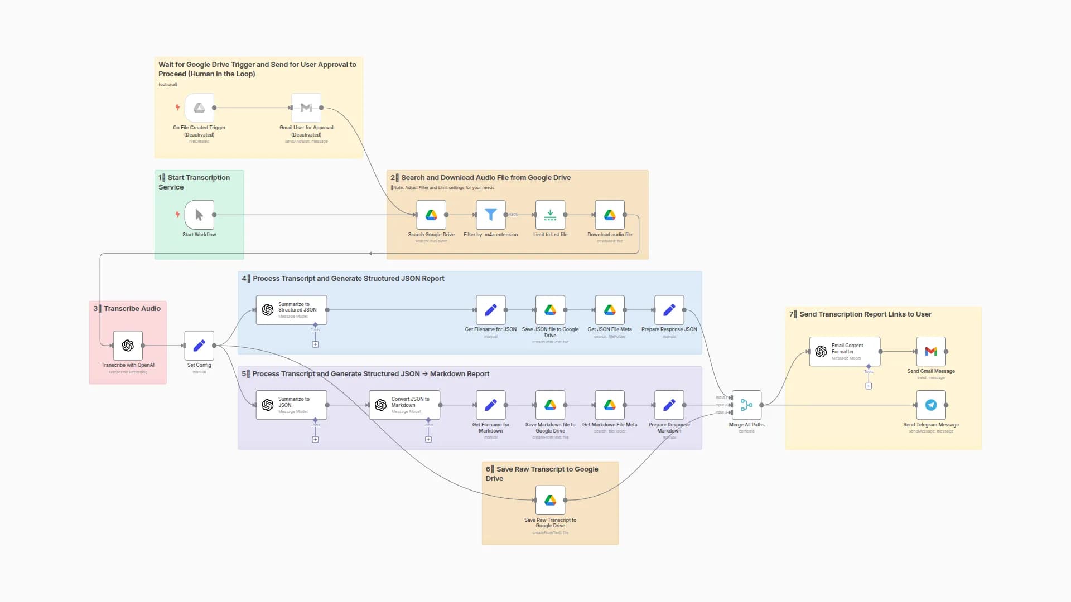This screenshot has height=602, width=1071.
Task: Select the Send Telegram Message node
Action: pos(931,405)
